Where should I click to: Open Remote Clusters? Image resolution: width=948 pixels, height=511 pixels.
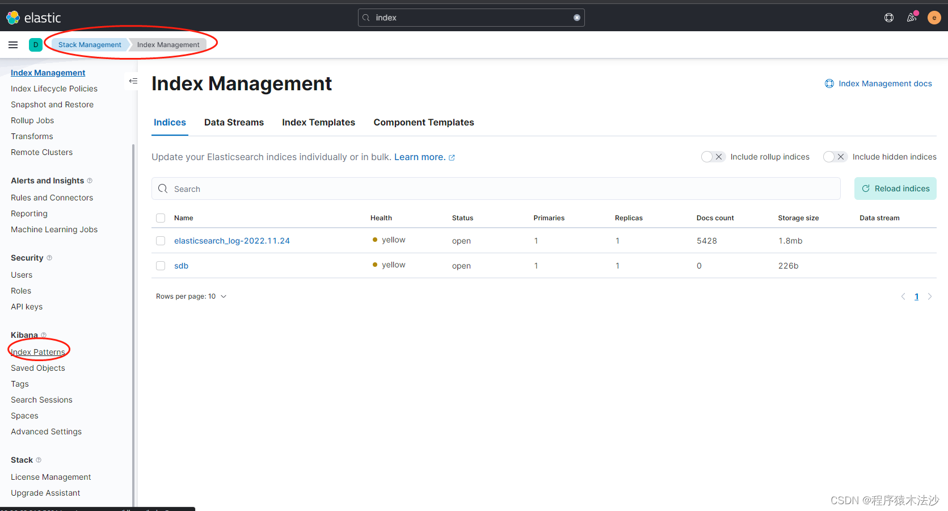(x=41, y=152)
